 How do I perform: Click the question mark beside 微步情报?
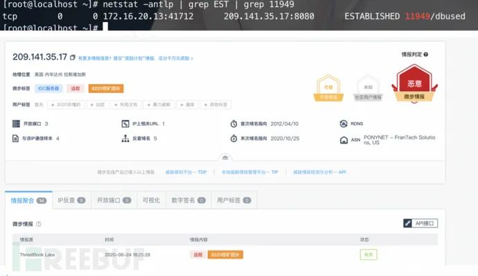(x=39, y=224)
